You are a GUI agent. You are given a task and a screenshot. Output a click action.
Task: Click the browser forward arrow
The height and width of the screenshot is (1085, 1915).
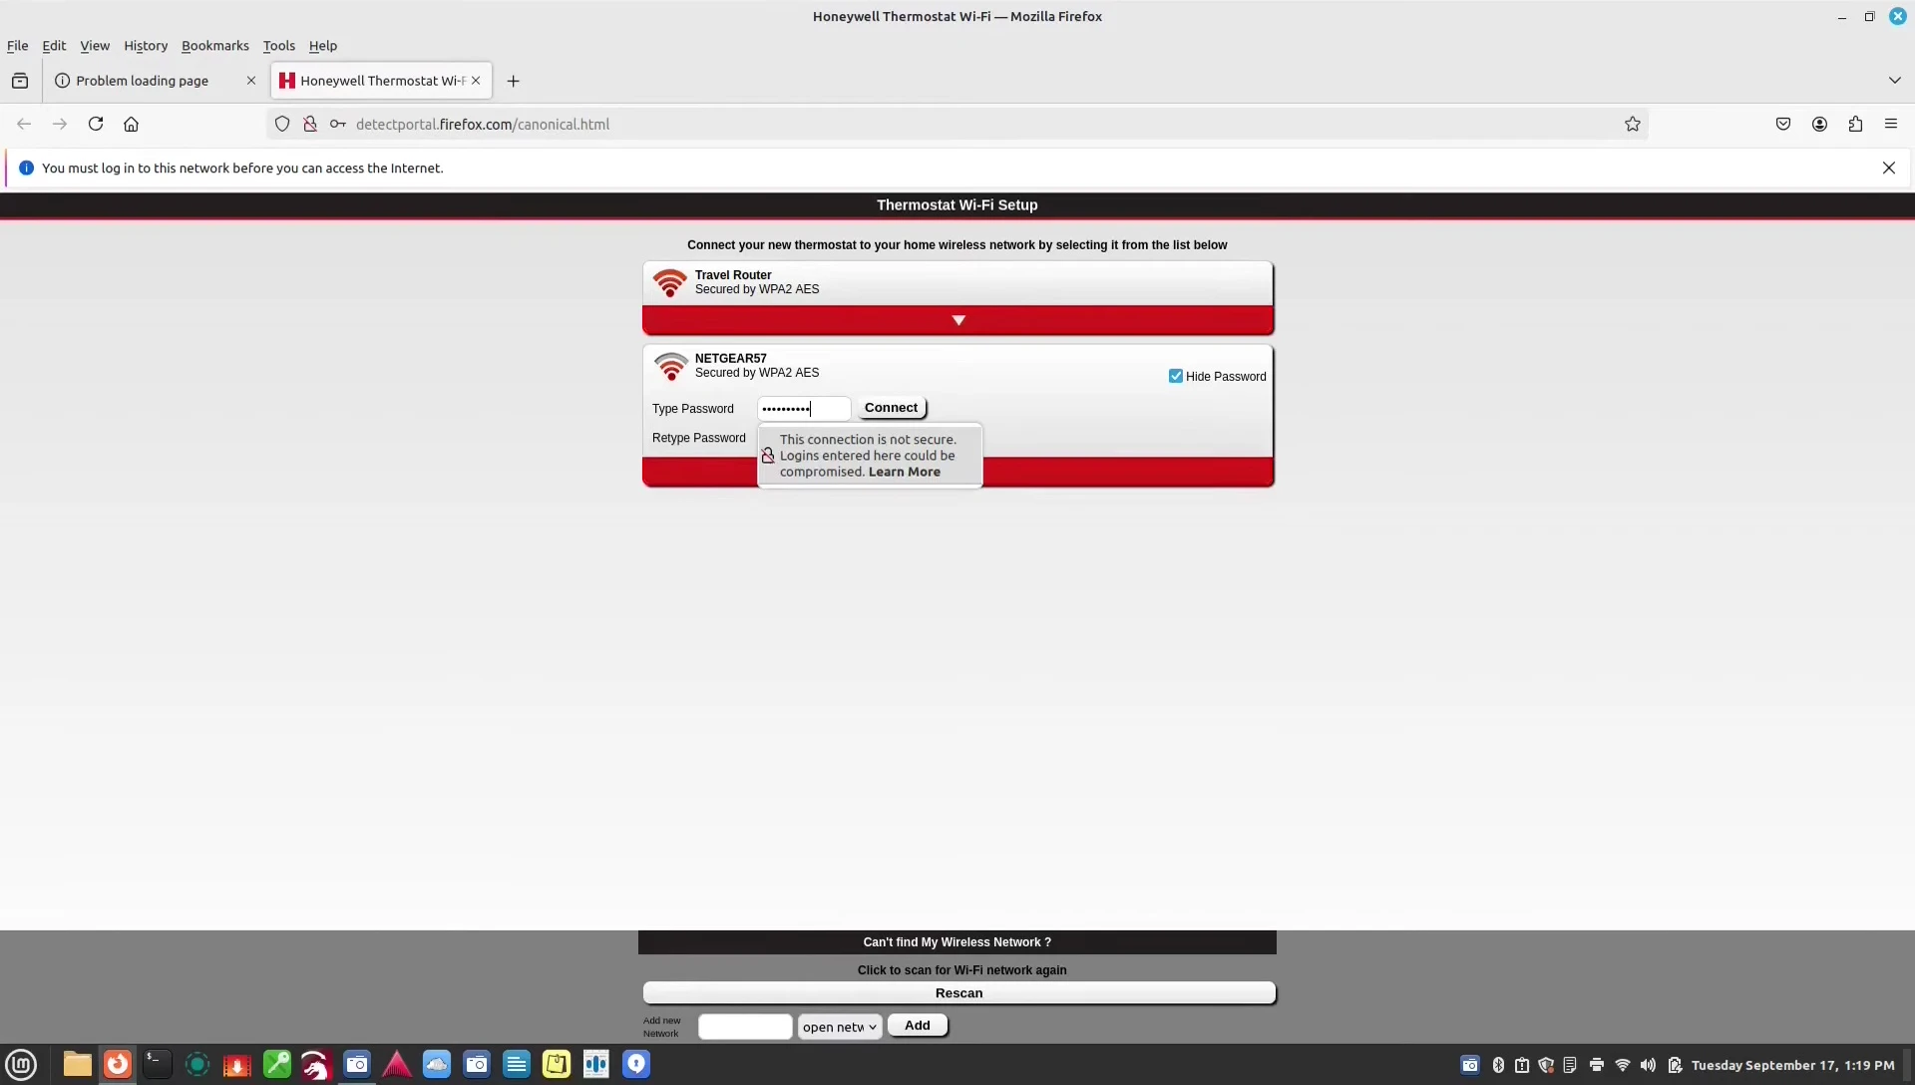[x=60, y=124]
